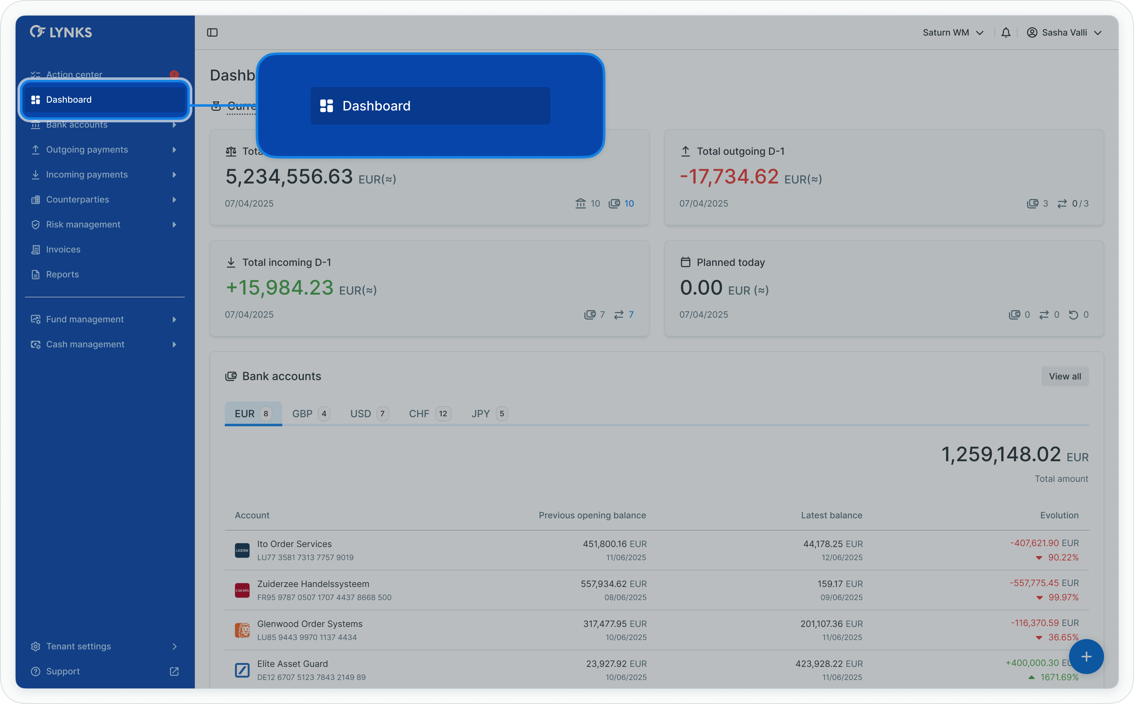Click the View all button
Screen dimensions: 1134x704
(x=1065, y=376)
